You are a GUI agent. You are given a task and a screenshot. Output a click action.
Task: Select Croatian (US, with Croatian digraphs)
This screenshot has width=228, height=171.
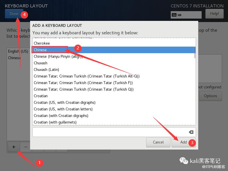[x=114, y=102]
